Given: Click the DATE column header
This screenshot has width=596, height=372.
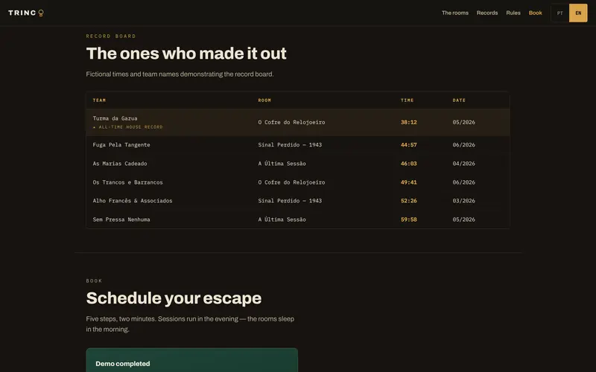Looking at the screenshot, I should [x=459, y=100].
